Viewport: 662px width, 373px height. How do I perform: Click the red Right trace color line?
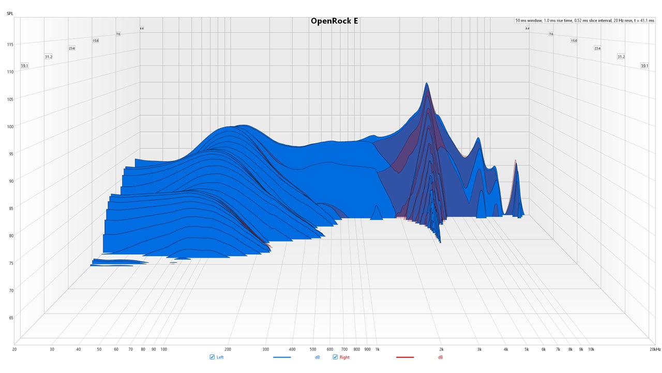405,357
